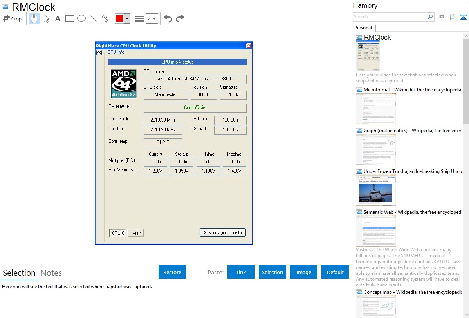Click the Default paste button
The width and height of the screenshot is (469, 318).
point(335,272)
